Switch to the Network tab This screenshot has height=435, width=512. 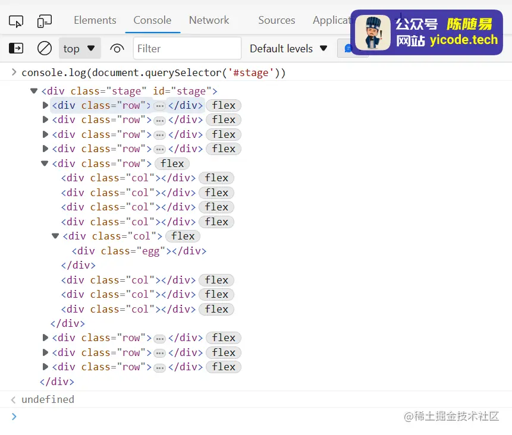click(209, 20)
